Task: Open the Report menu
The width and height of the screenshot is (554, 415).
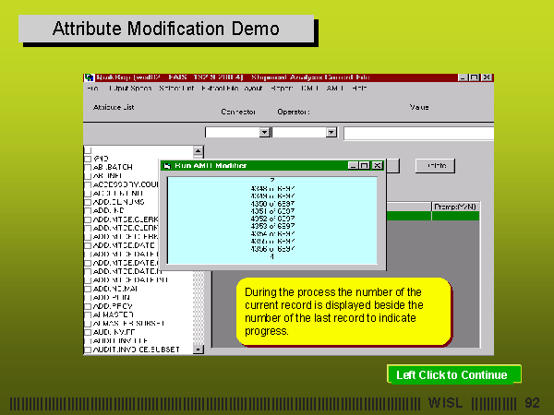Action: [x=282, y=89]
